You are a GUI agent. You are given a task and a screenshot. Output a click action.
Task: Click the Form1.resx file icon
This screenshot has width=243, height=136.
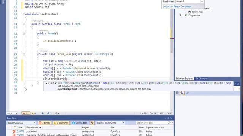click(x=189, y=12)
